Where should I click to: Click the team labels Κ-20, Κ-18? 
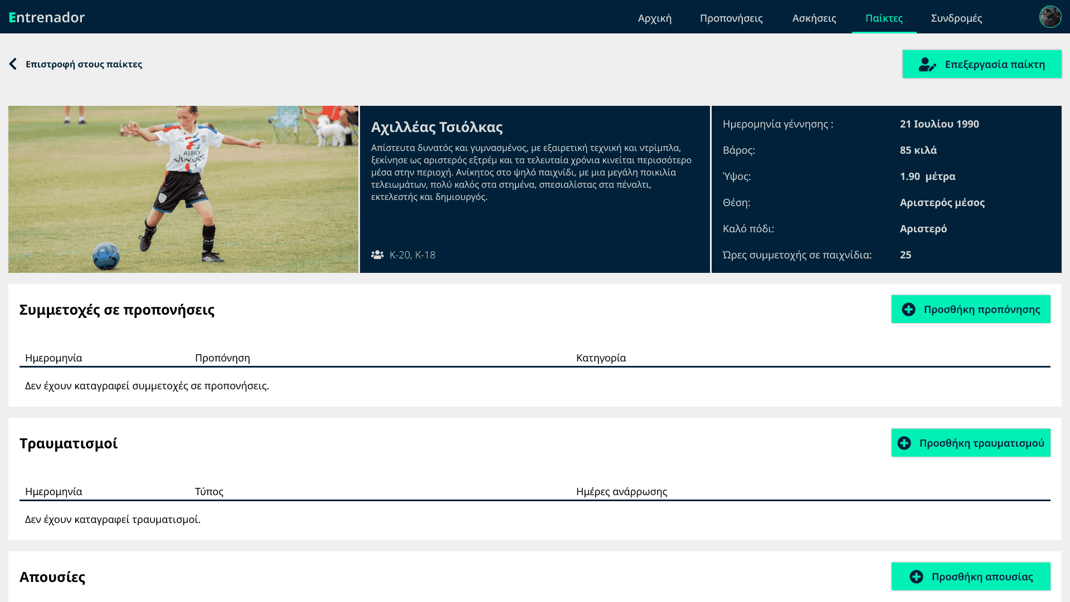(x=412, y=254)
